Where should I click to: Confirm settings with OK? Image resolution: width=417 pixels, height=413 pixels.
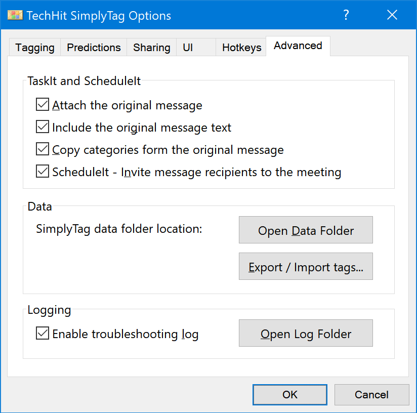point(290,395)
